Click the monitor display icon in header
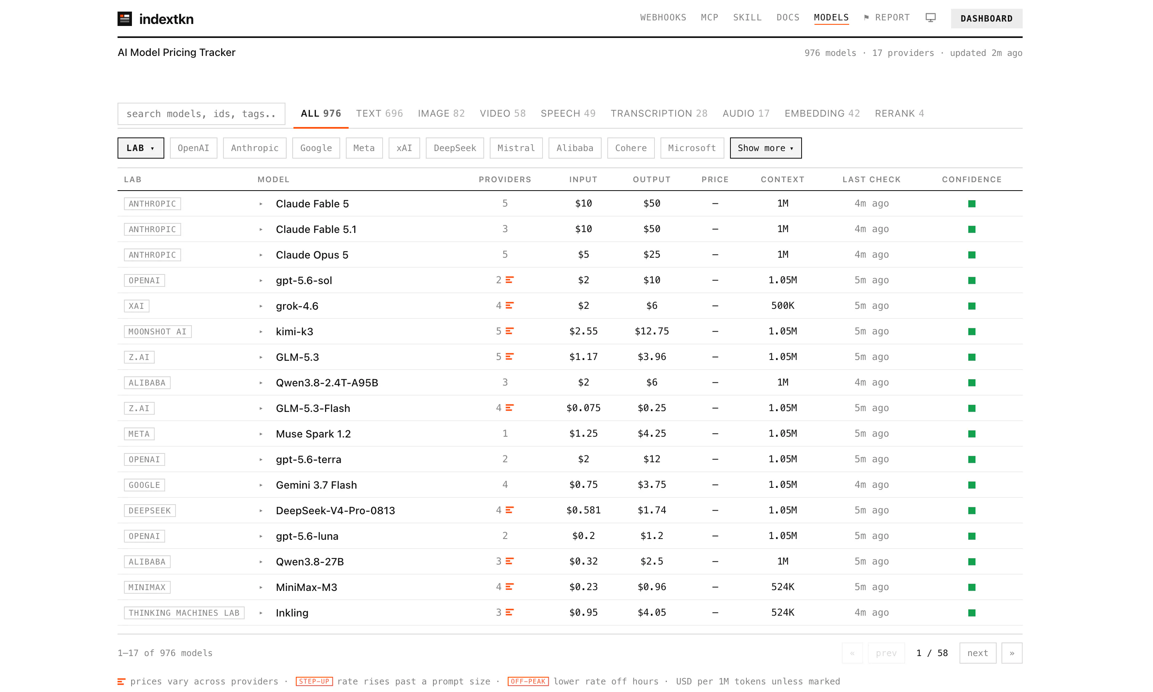This screenshot has width=1153, height=692. (x=930, y=18)
